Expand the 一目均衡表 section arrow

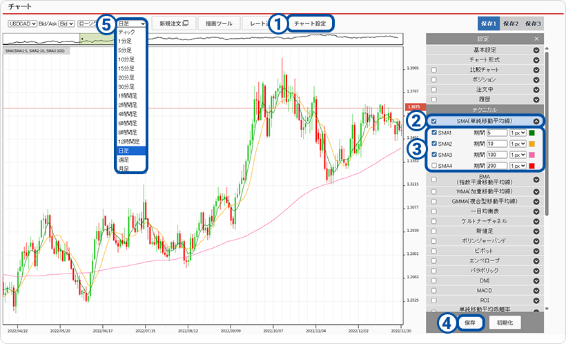pos(536,211)
